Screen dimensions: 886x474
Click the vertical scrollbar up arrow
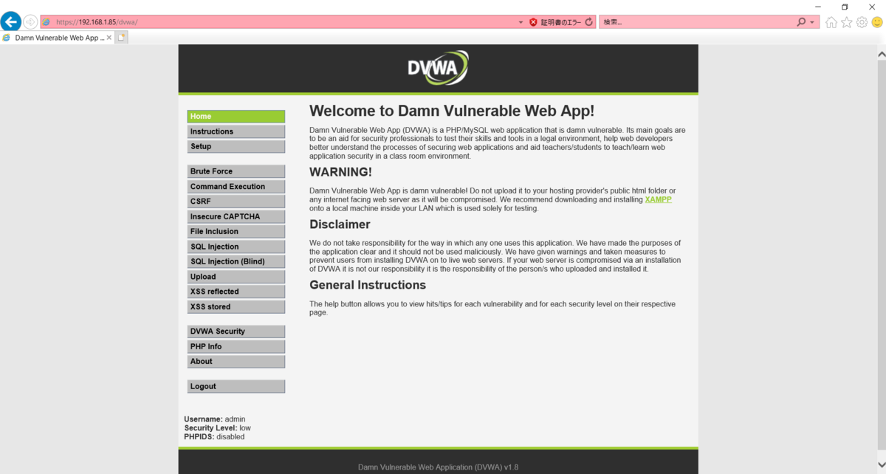[881, 53]
